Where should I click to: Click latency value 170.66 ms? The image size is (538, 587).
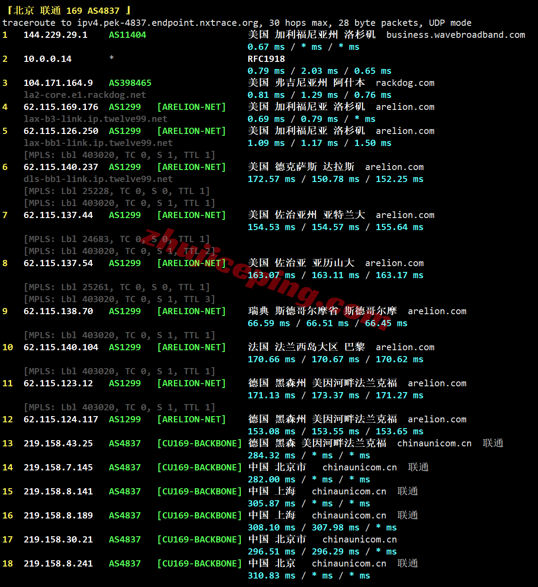272,359
